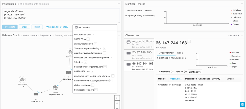Select the mygoodstuff.com globe node in graph

(x=55, y=88)
